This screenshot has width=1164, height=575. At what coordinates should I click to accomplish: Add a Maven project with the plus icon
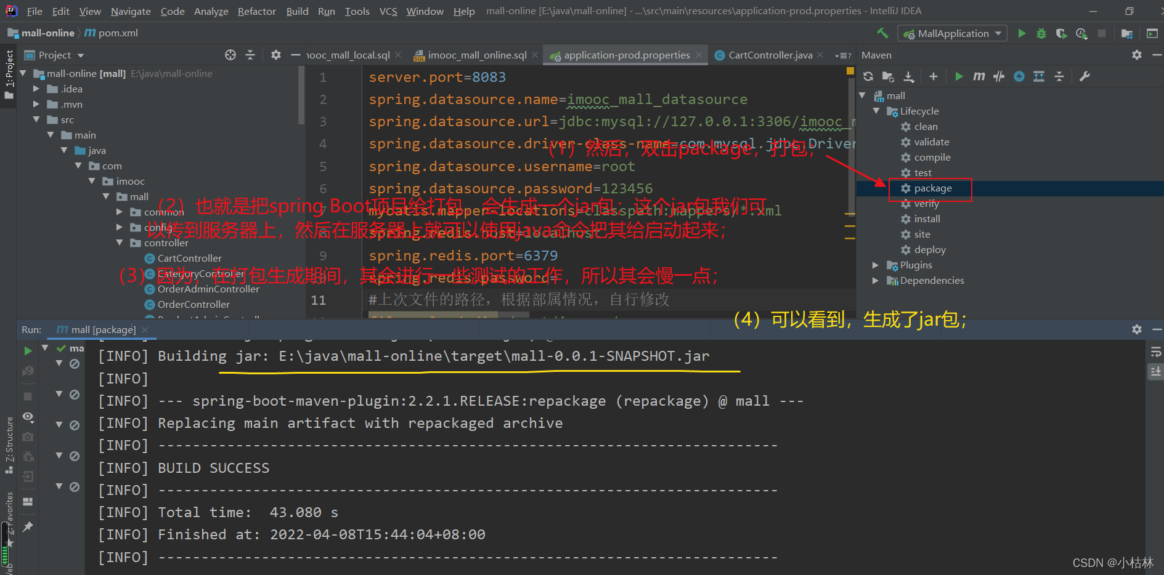click(934, 76)
